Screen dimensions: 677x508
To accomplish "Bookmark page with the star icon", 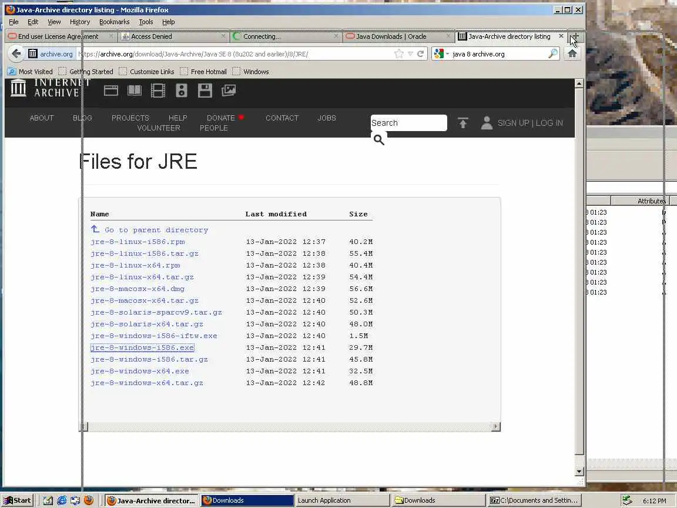I will pyautogui.click(x=399, y=54).
